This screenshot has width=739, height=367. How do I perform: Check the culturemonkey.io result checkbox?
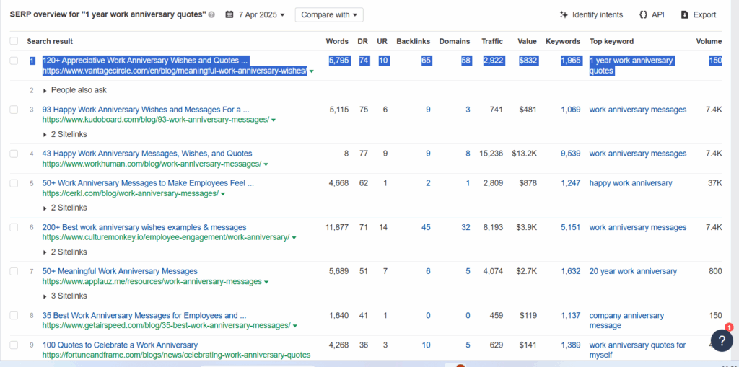tap(14, 228)
